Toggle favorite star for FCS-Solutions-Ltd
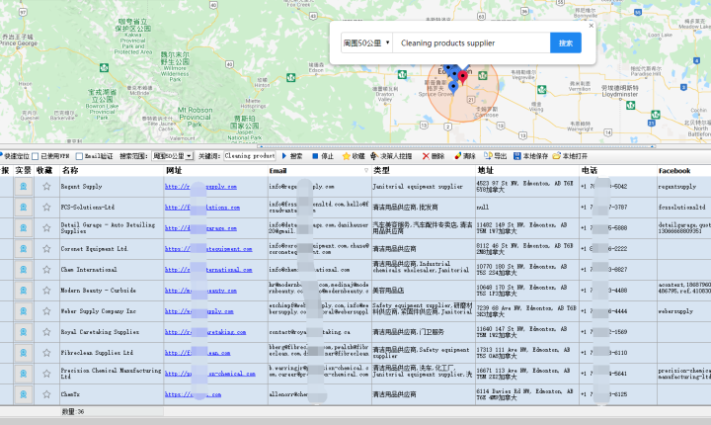Viewport: 711px width, 425px height. (46, 208)
